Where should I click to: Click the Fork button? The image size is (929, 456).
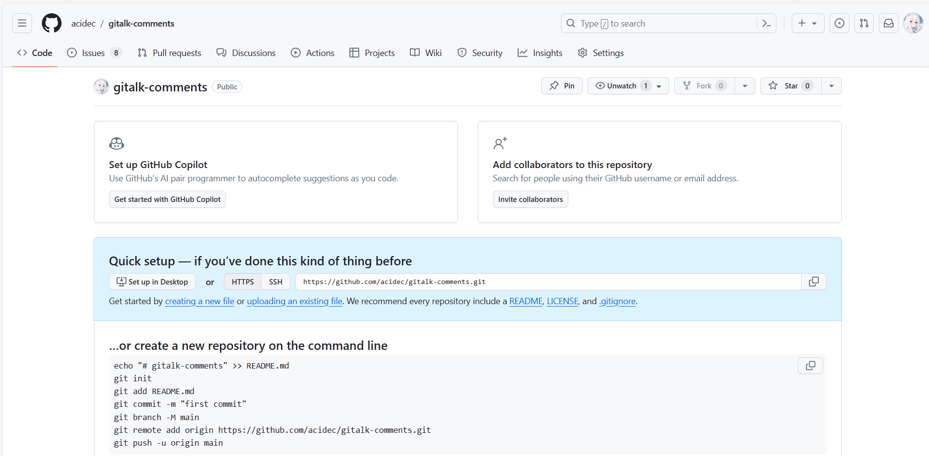(705, 85)
